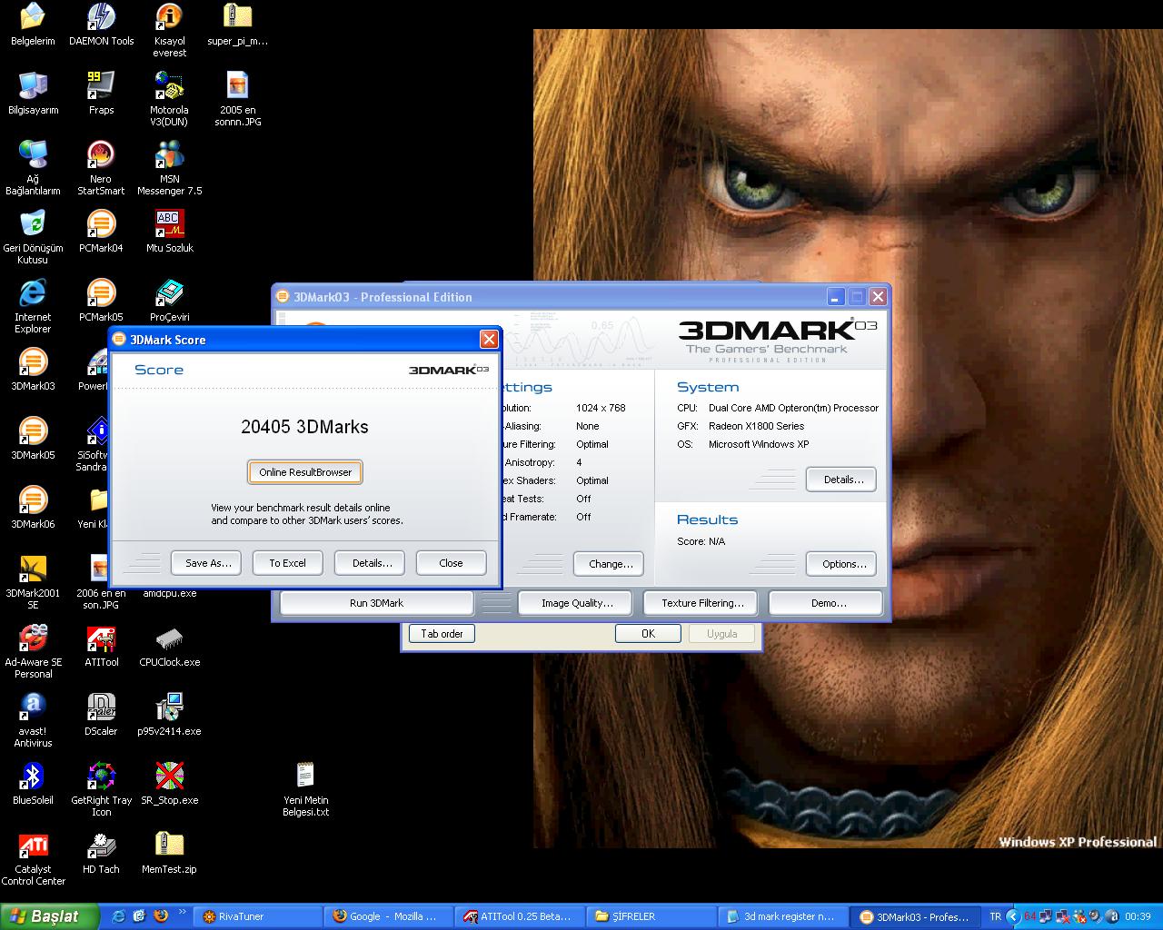
Task: Switch to the 3DMark03 - Profes... taskbar item
Action: click(x=915, y=916)
